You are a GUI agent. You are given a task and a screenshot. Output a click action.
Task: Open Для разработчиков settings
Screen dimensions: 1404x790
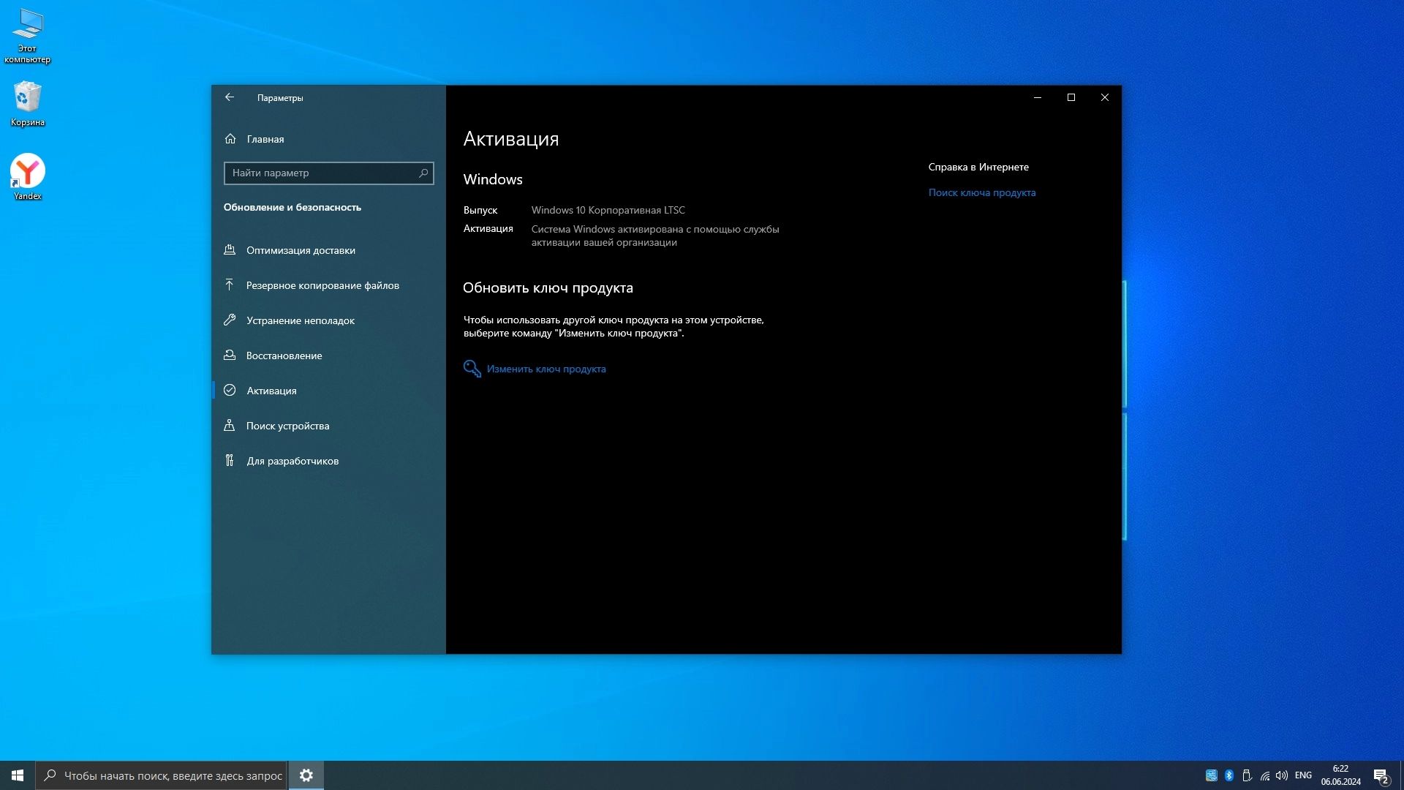[x=292, y=461]
